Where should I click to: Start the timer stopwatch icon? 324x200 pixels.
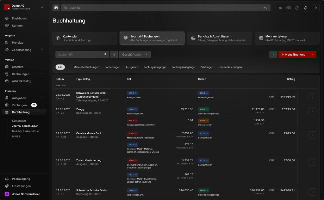[x=316, y=8]
